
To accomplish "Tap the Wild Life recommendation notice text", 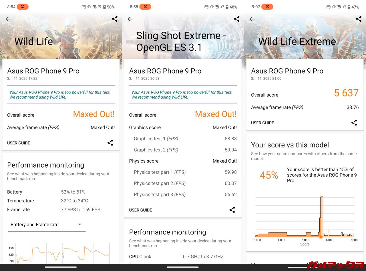I will (60, 95).
